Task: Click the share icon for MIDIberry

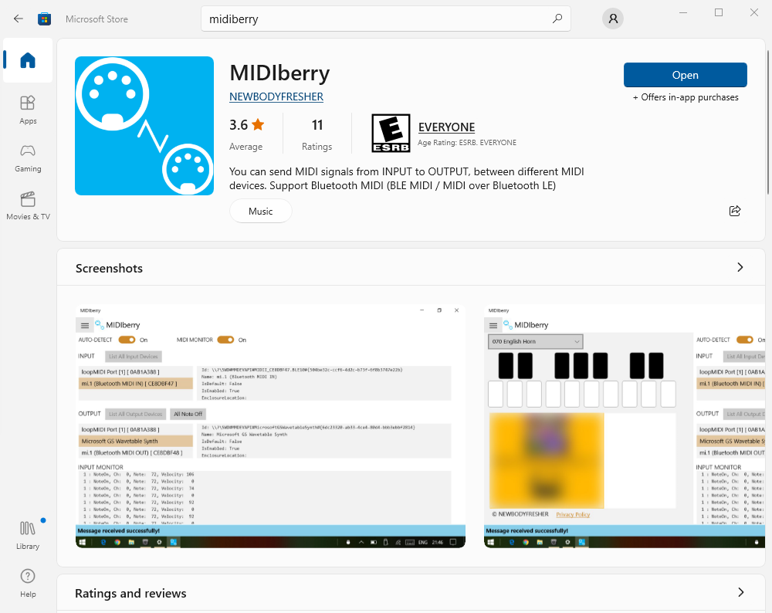Action: pyautogui.click(x=735, y=211)
